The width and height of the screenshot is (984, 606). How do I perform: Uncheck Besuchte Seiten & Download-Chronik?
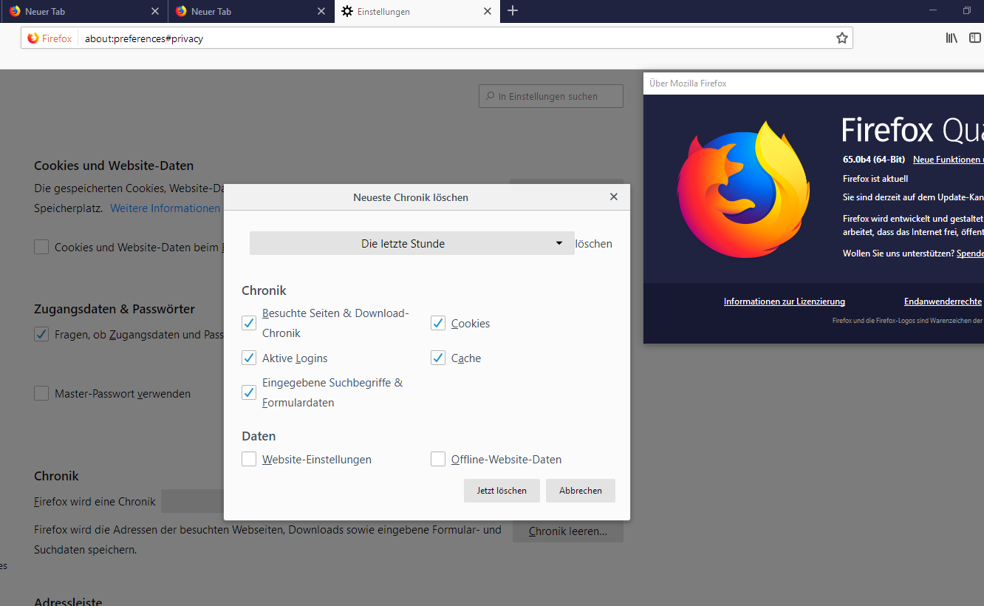click(x=249, y=323)
